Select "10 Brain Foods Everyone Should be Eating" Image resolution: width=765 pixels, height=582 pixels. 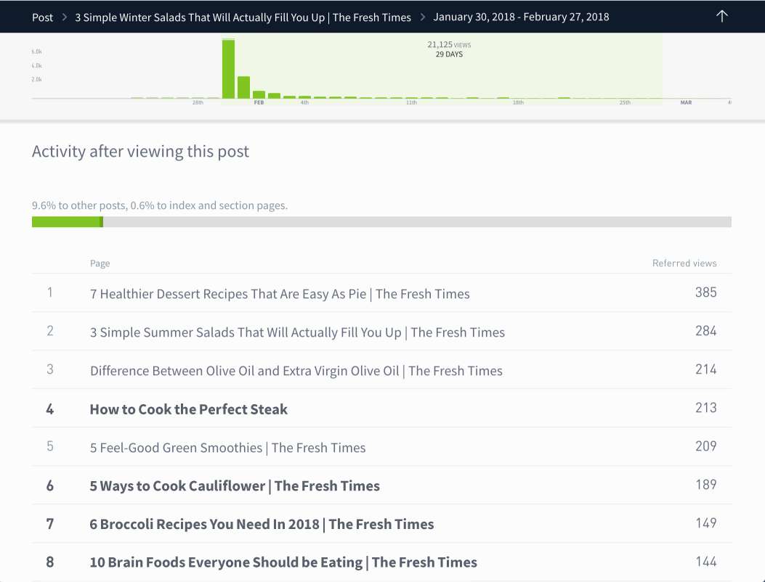[x=283, y=562]
